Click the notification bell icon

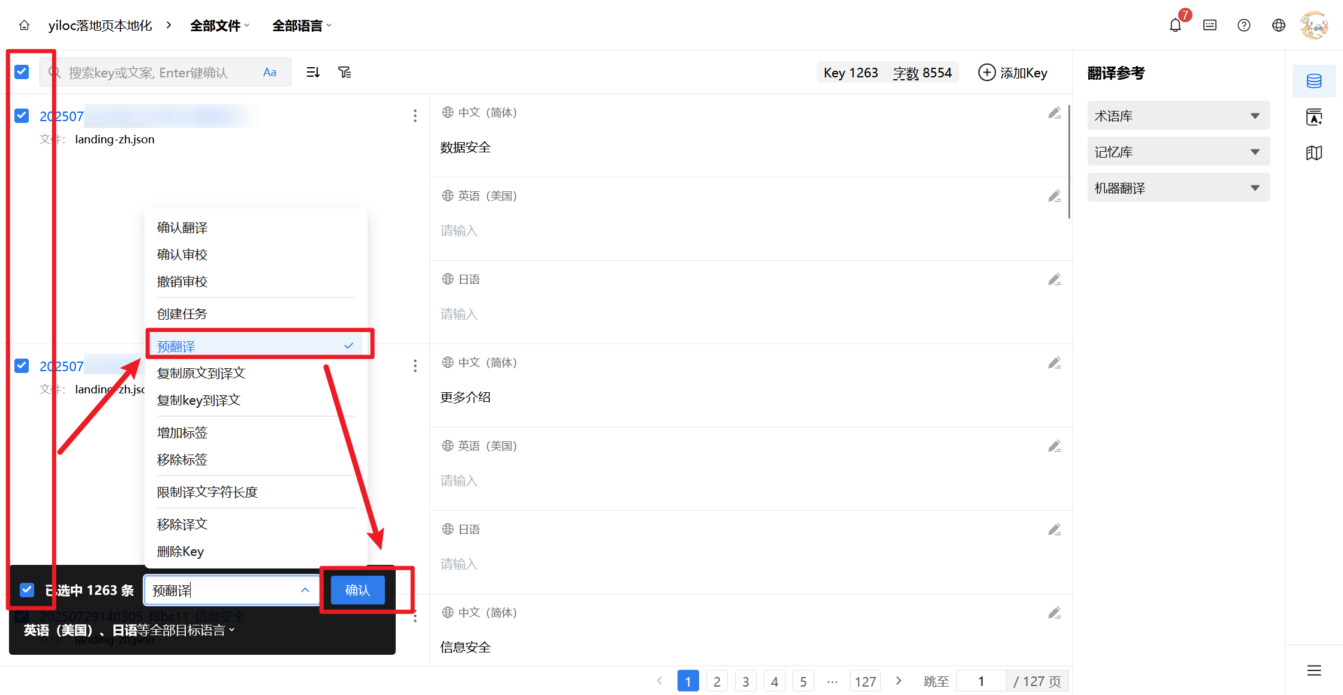pyautogui.click(x=1175, y=25)
